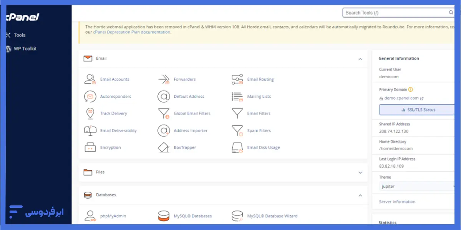This screenshot has width=461, height=230.
Task: Click the SSL/TLS Status button
Action: 417,110
